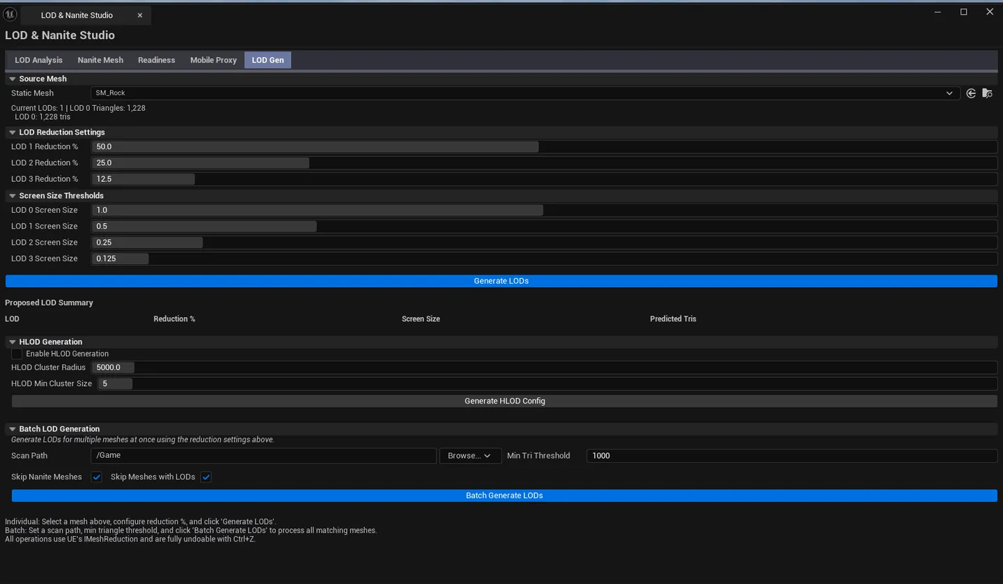
Task: Use the selected asset for Static Mesh
Action: pyautogui.click(x=971, y=93)
